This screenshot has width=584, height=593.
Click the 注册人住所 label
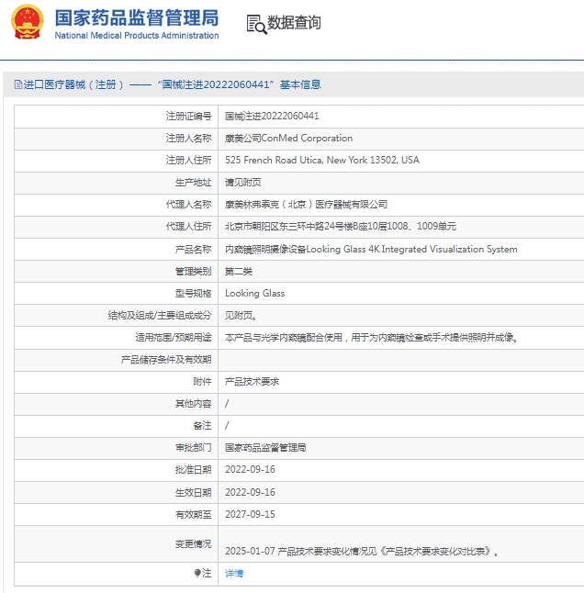pyautogui.click(x=189, y=160)
